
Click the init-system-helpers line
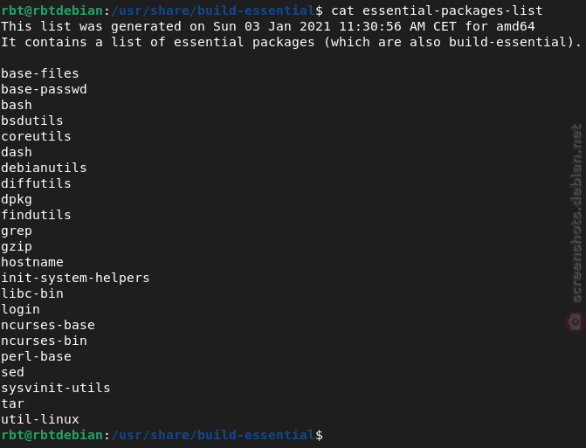point(75,278)
